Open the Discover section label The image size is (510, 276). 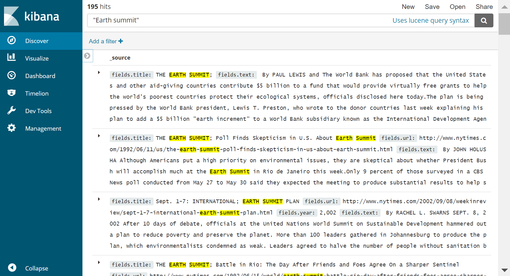click(37, 41)
